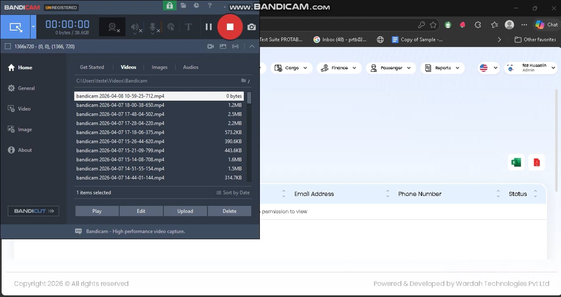
Task: Click the image mode icon in the status row
Action: click(x=223, y=46)
